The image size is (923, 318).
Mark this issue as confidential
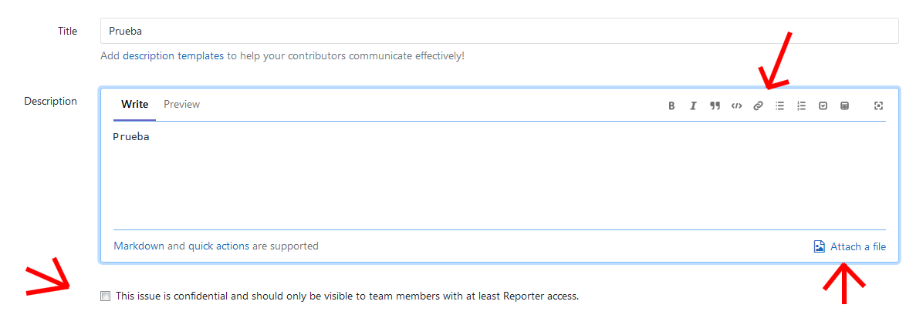click(106, 296)
